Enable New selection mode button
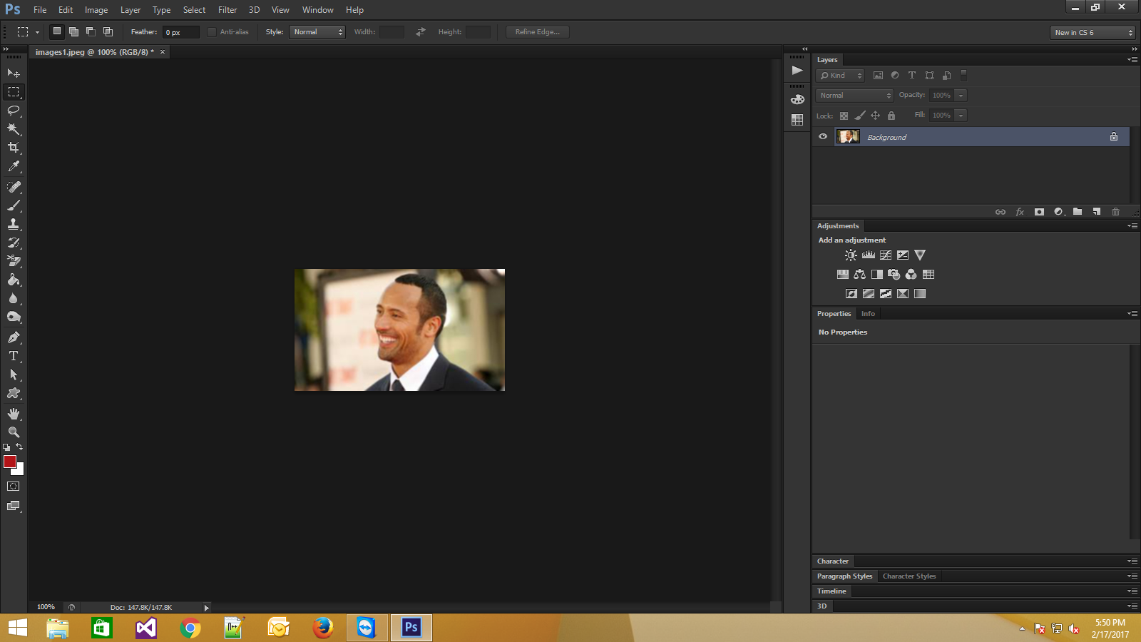 pos(57,31)
